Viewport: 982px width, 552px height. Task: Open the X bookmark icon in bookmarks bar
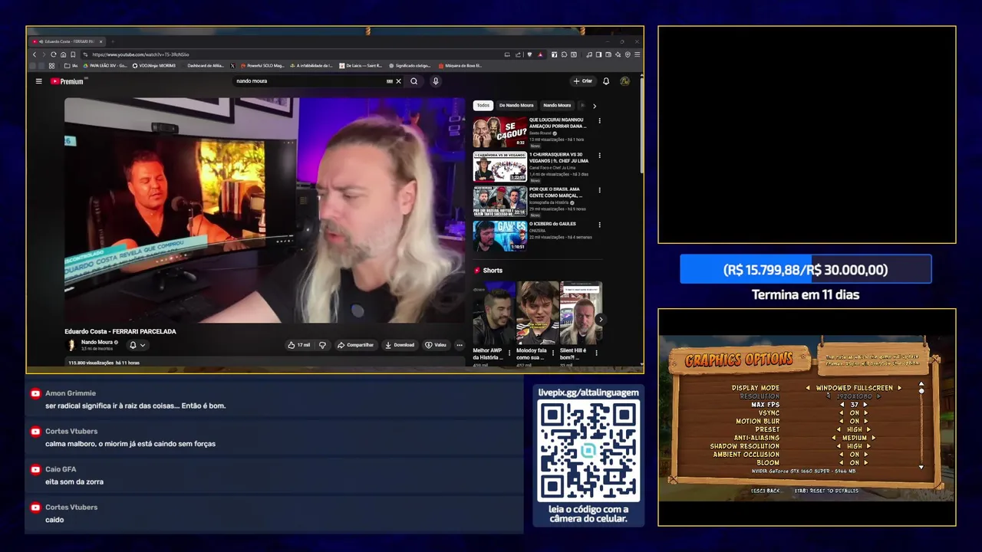point(232,66)
